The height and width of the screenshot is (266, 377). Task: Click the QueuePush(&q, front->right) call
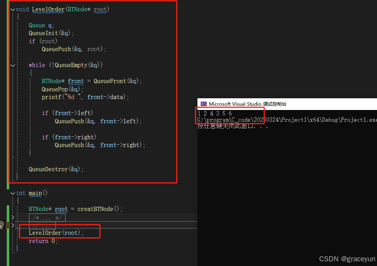coord(100,145)
